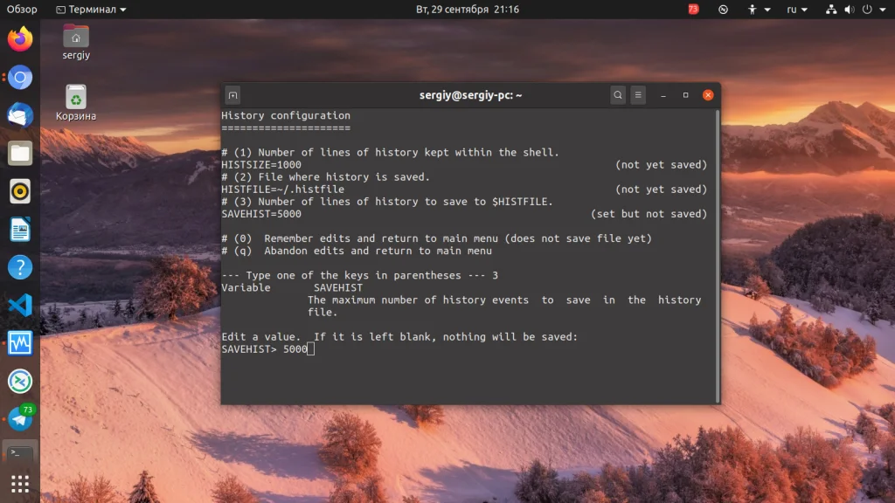Viewport: 895px width, 503px height.
Task: Open the terminal hamburger menu
Action: (x=639, y=95)
